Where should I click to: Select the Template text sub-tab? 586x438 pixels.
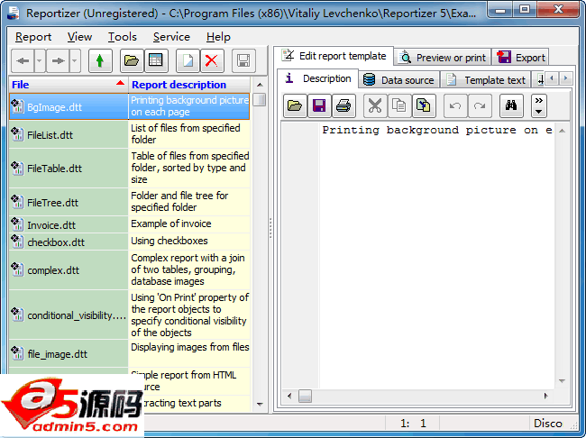coord(486,80)
